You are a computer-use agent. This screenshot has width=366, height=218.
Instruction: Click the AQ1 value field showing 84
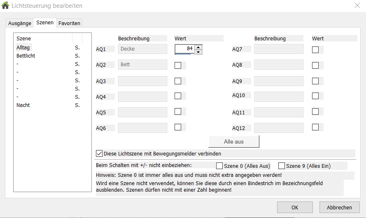184,49
